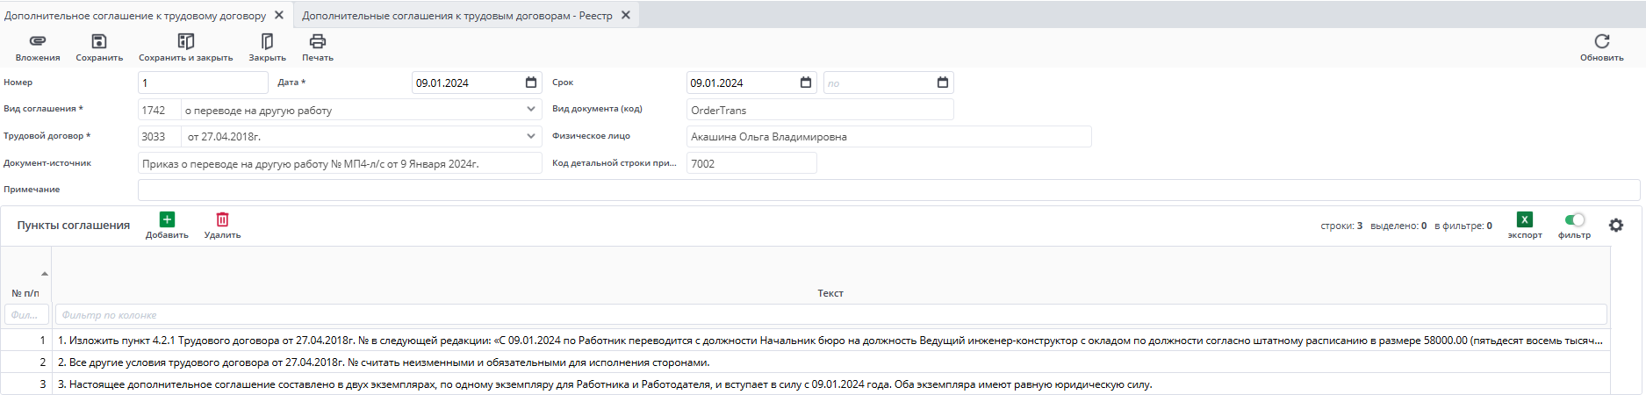Add a new agreement clause with Добавить

point(167,220)
